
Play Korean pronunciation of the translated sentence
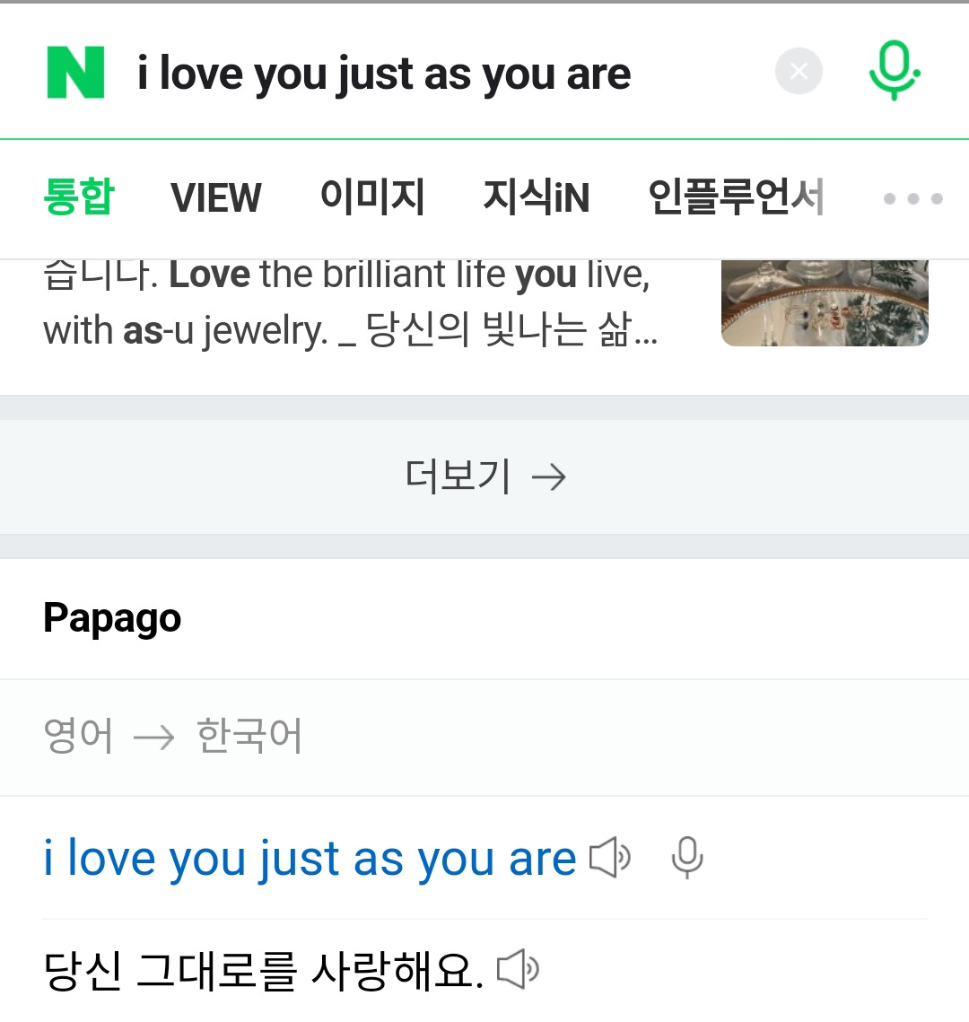pyautogui.click(x=518, y=970)
